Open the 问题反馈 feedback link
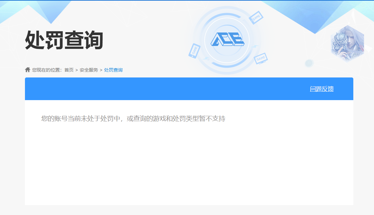This screenshot has width=374, height=215. (321, 89)
